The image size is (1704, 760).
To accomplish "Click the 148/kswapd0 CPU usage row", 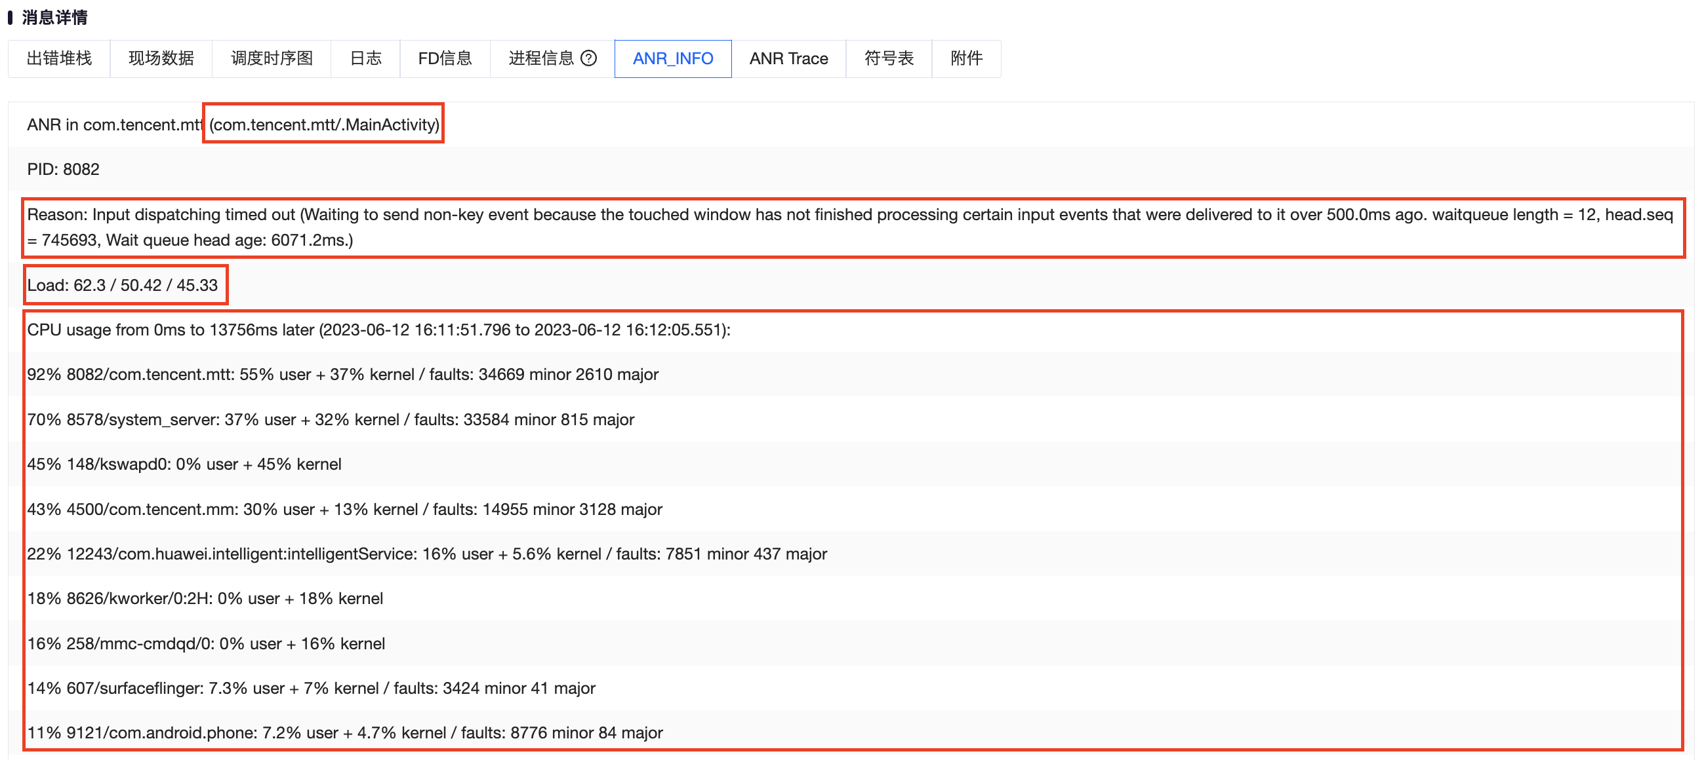I will [184, 465].
